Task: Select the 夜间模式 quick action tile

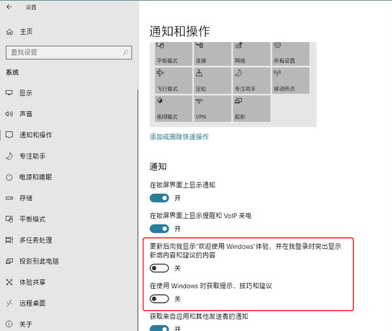Action: (174, 108)
